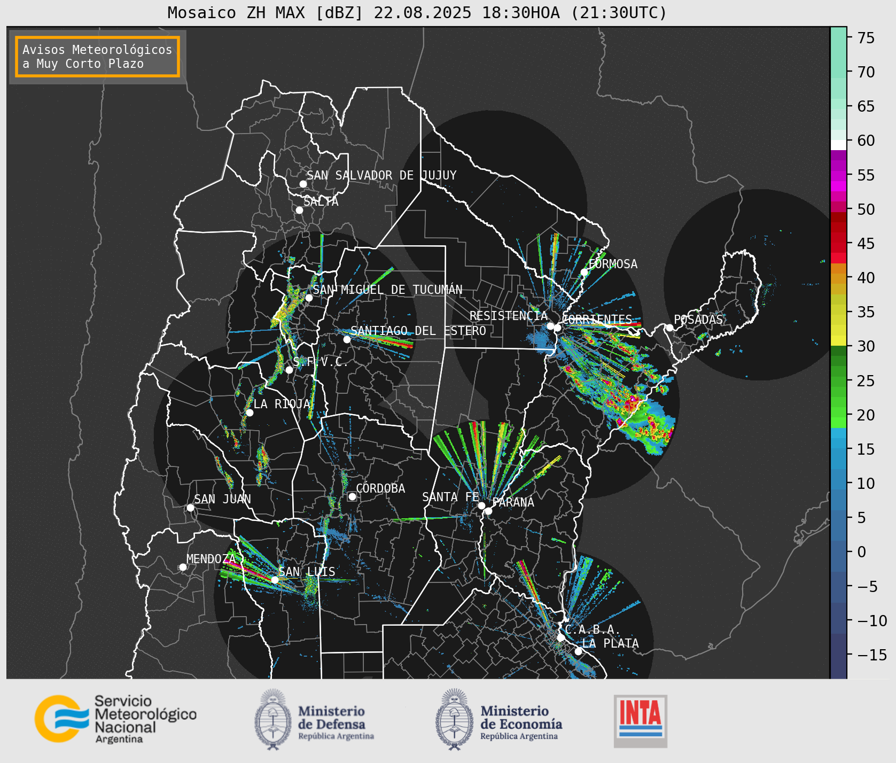Click the RESISTENCIA city label
896x763 pixels.
point(509,316)
